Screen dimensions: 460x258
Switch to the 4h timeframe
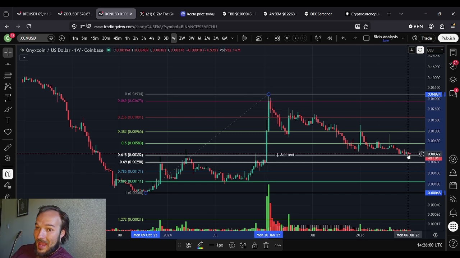tap(151, 38)
